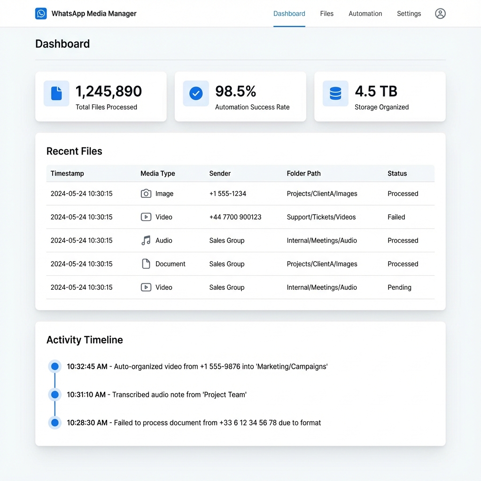Open the Files tab

[x=327, y=14]
